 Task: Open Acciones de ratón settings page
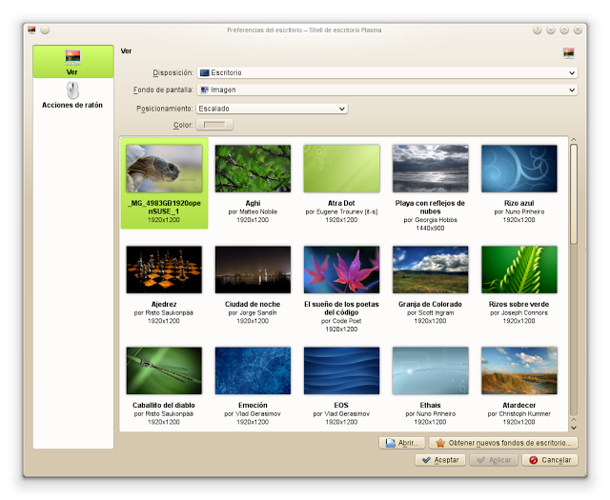click(71, 95)
